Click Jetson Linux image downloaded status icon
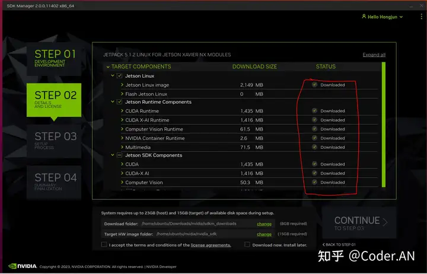The width and height of the screenshot is (427, 274). tap(314, 85)
